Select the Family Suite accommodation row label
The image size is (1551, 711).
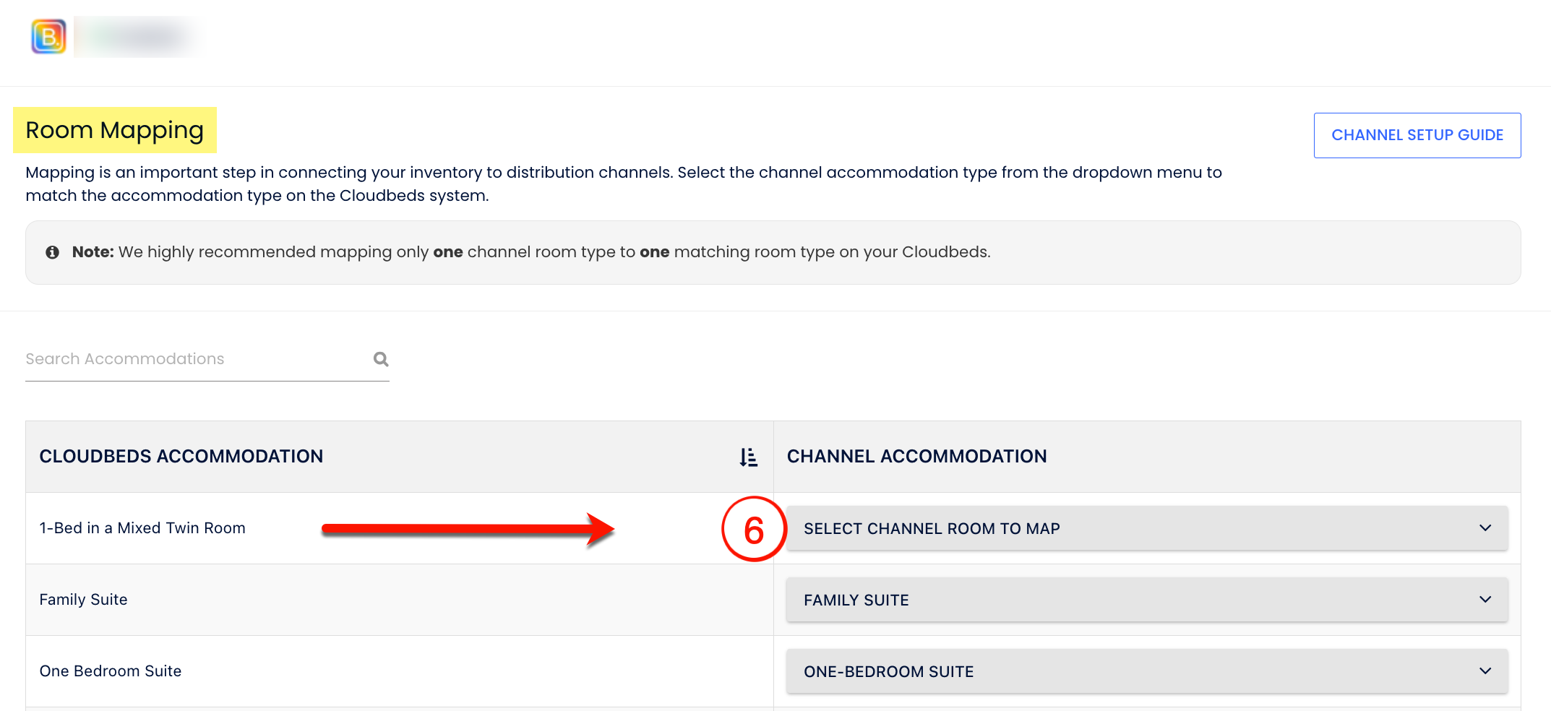pos(83,600)
